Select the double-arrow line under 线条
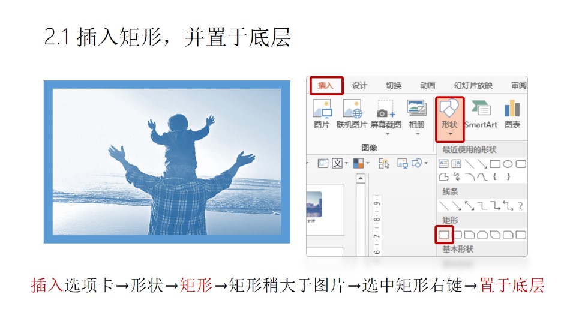This screenshot has width=576, height=324. pyautogui.click(x=470, y=206)
